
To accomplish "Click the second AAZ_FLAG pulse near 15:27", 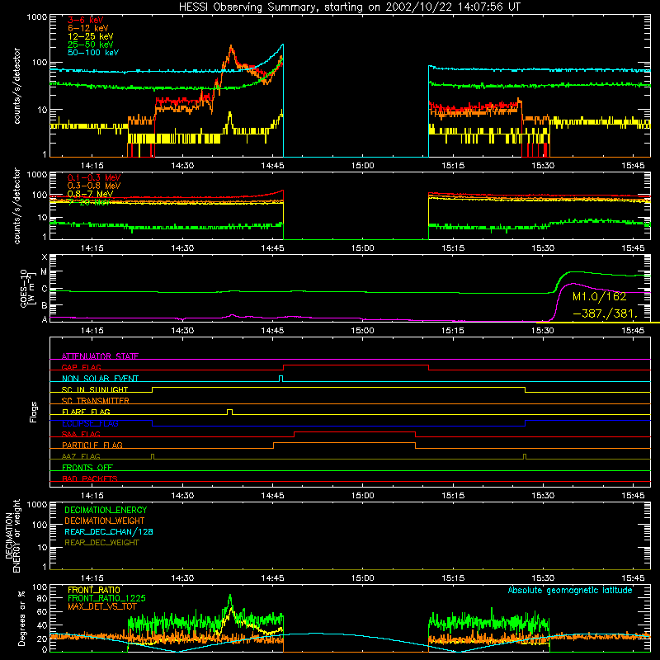I will pyautogui.click(x=525, y=457).
